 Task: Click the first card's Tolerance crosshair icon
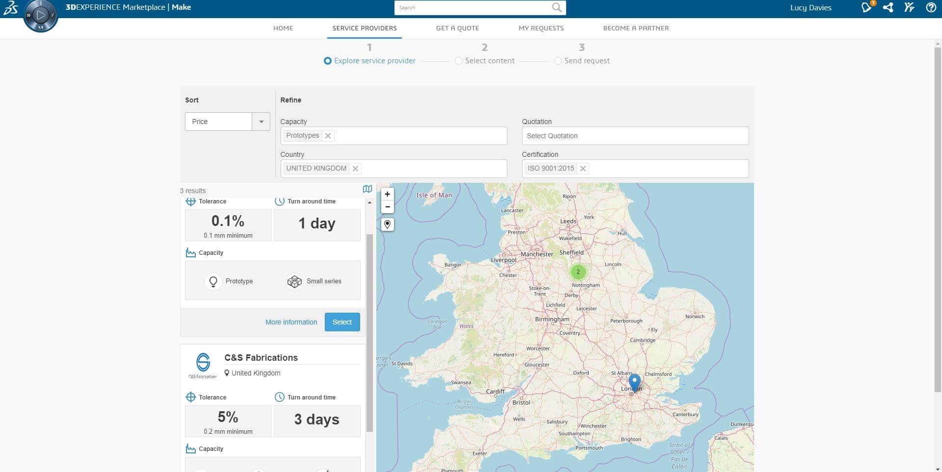coord(191,201)
